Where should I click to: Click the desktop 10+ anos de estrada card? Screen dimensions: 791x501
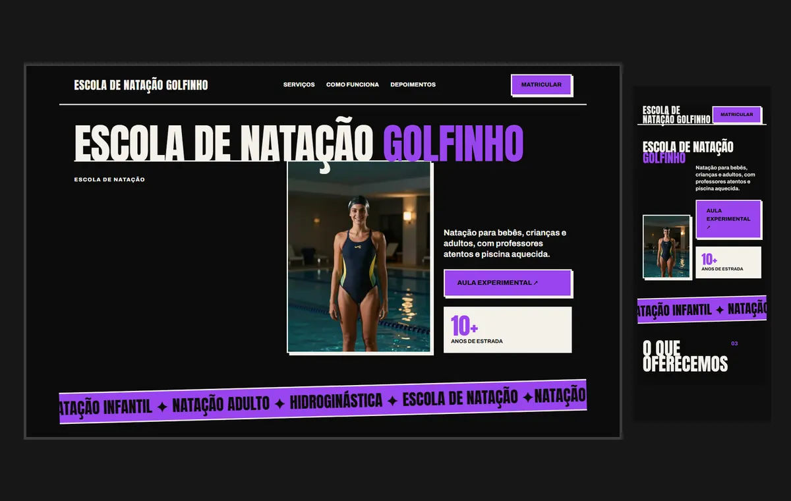coord(508,330)
